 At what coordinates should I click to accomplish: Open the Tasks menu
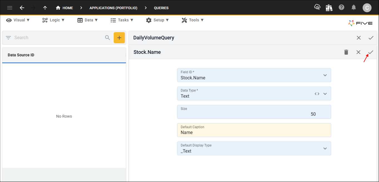pyautogui.click(x=122, y=20)
